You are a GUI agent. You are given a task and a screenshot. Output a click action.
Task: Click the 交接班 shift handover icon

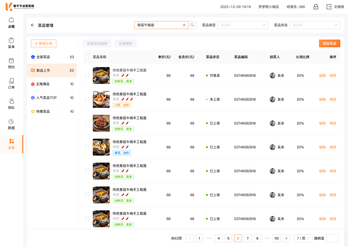329,7
